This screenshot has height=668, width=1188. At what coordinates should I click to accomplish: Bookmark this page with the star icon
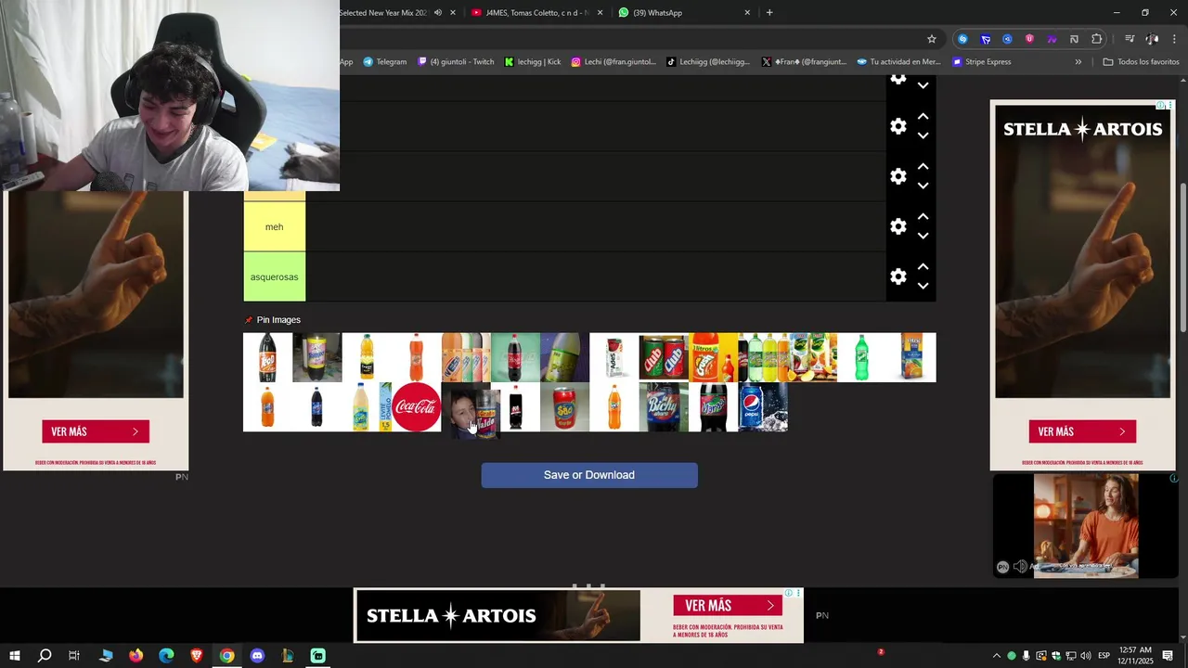click(932, 39)
